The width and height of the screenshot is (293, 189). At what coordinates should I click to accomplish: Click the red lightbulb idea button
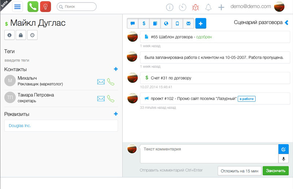[45, 7]
